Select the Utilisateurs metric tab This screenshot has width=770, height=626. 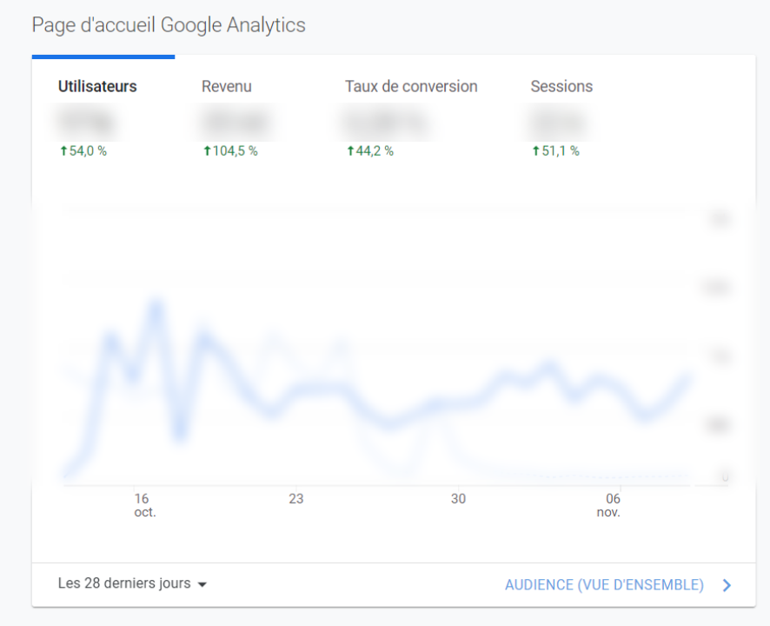point(97,87)
